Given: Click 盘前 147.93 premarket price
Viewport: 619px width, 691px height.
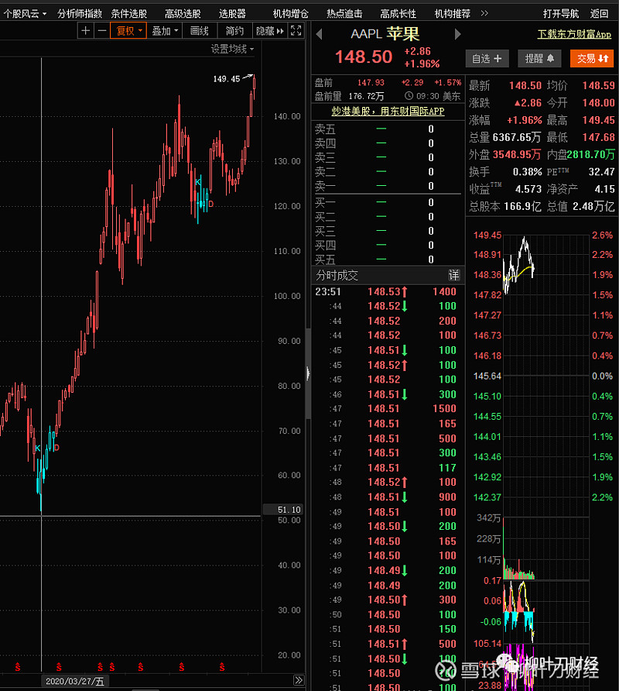Looking at the screenshot, I should click(371, 82).
